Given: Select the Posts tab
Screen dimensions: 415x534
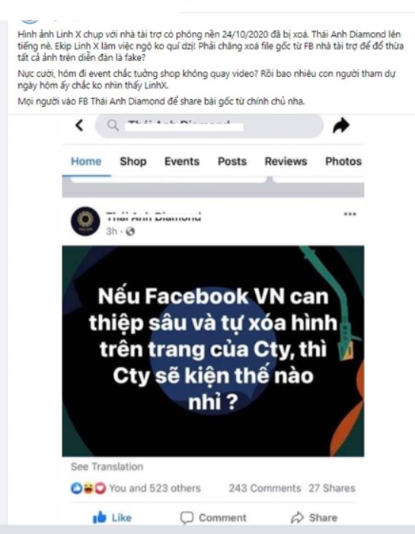Looking at the screenshot, I should click(x=232, y=162).
